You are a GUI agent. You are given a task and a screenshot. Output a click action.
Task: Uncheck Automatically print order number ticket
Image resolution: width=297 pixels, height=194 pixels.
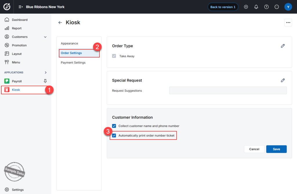(114, 135)
